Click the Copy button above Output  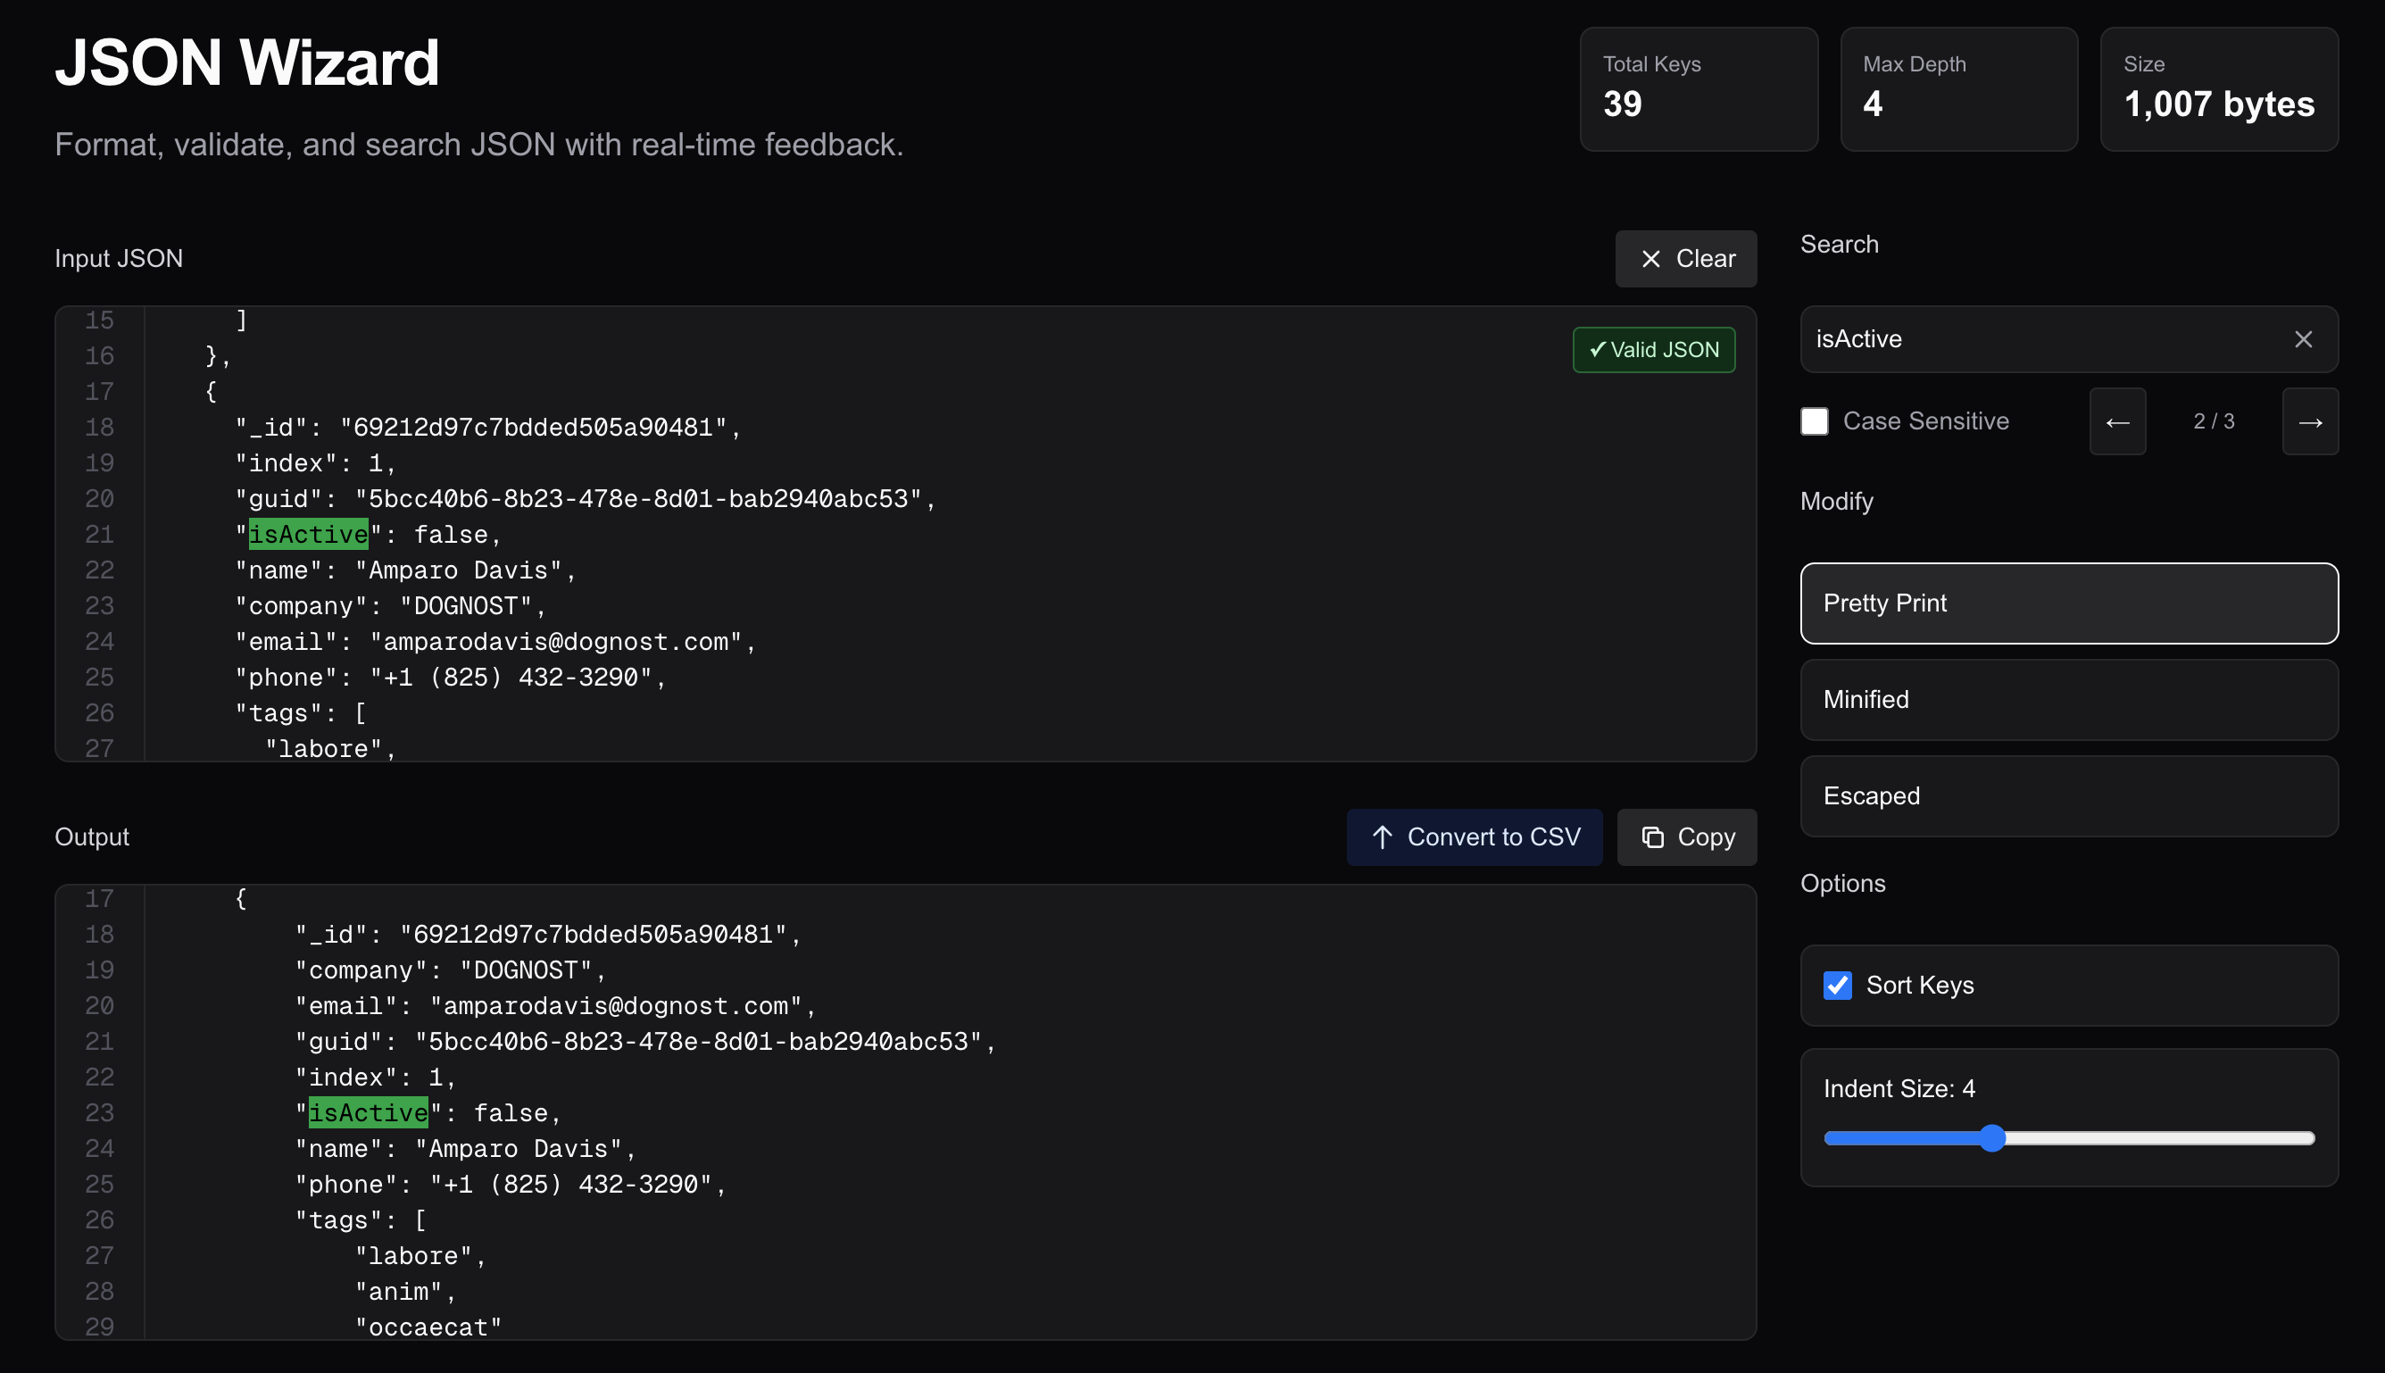pos(1686,837)
